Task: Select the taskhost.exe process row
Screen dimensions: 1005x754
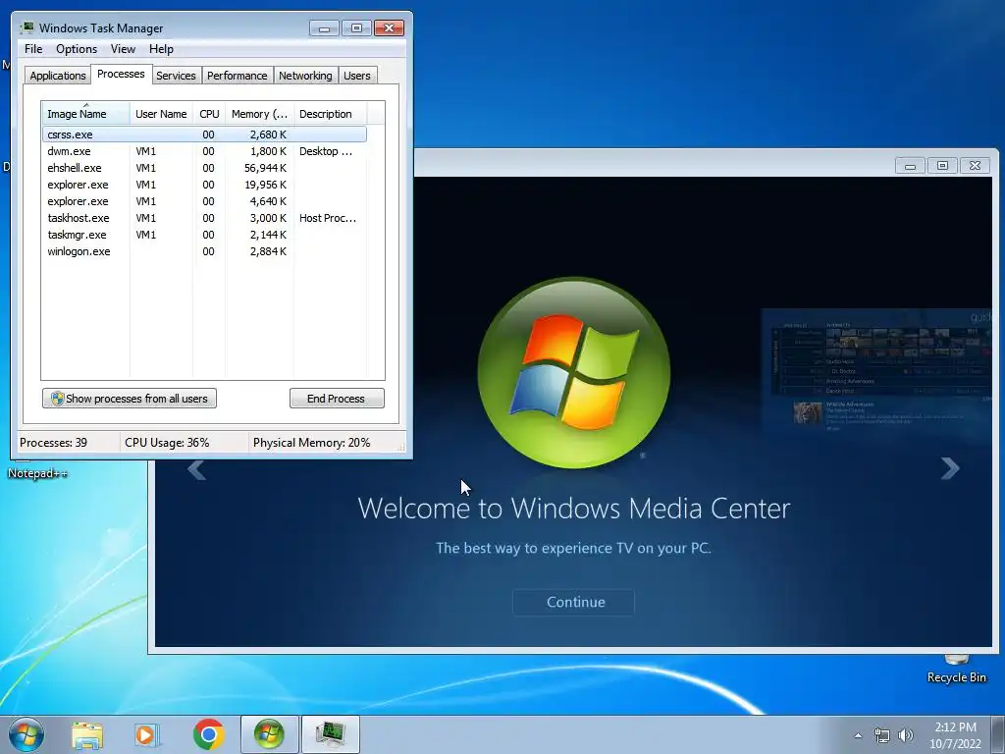Action: point(204,218)
